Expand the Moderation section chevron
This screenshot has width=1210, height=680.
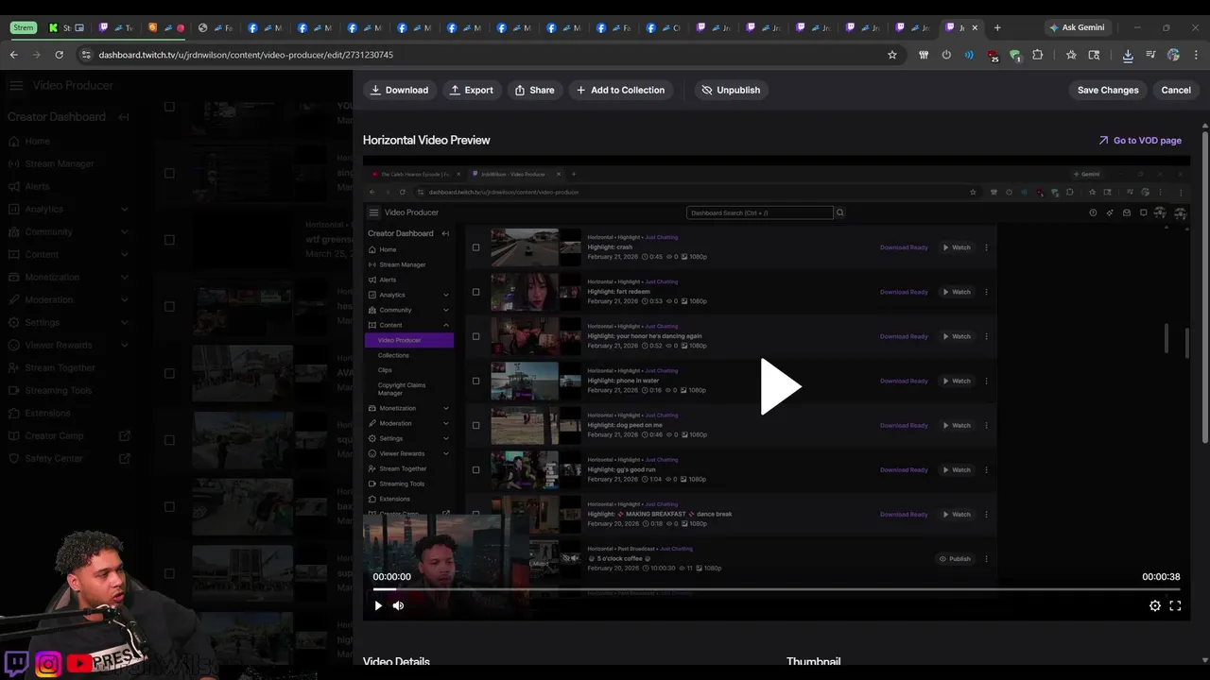point(125,299)
